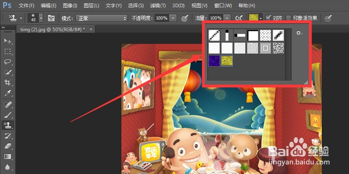The image size is (349, 174).
Task: Open the tool preset dropdown arrow
Action: pos(21,18)
